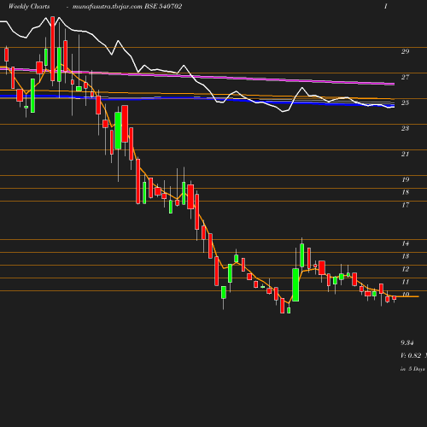Select the price axis label 18
Image resolution: width=427 pixels, height=427 pixels.
tap(406, 192)
